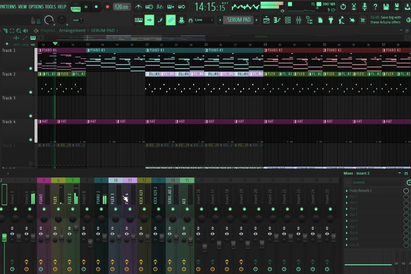The image size is (411, 274).
Task: Click the FLEX 2 mixer channel fader
Action: 76,228
